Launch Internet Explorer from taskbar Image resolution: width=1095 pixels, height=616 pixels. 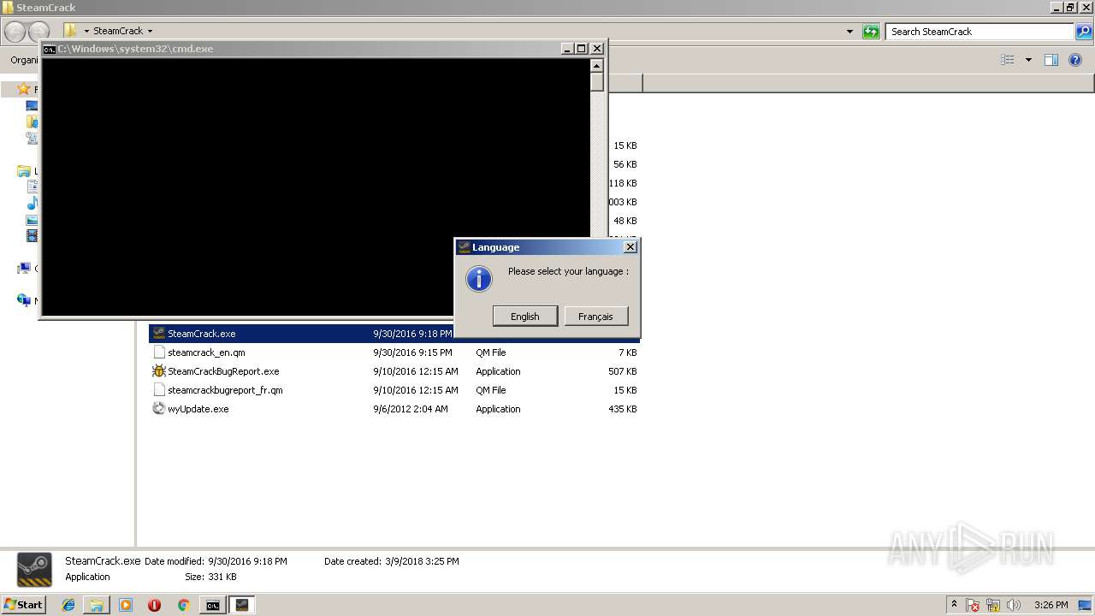click(68, 605)
